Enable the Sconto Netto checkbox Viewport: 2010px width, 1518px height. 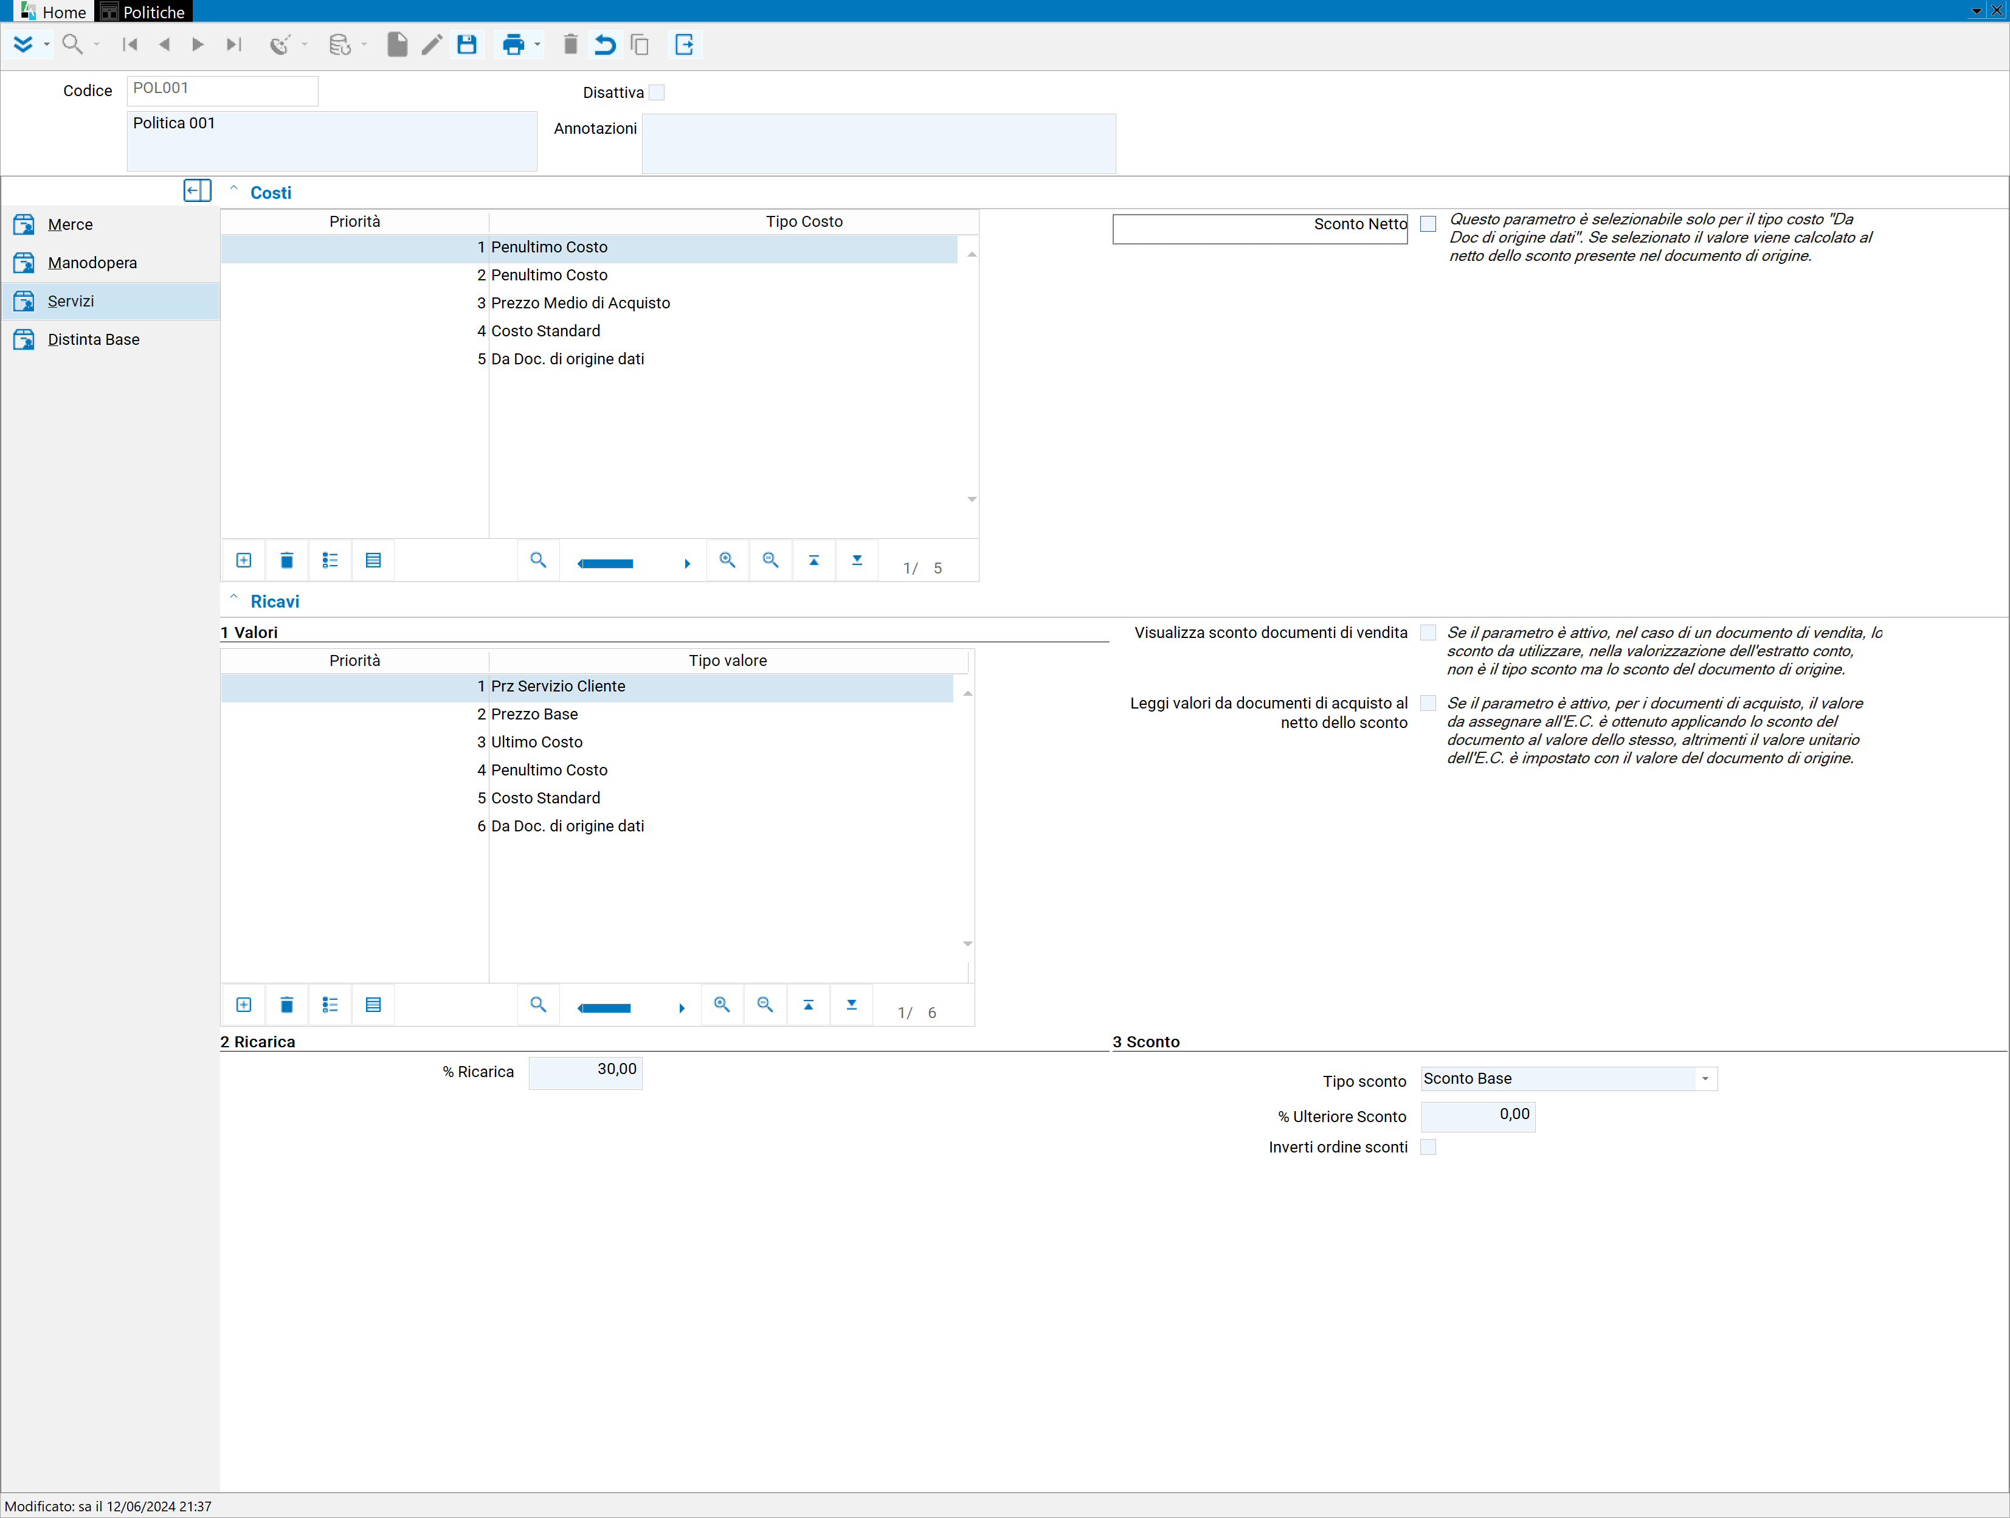coord(1428,224)
